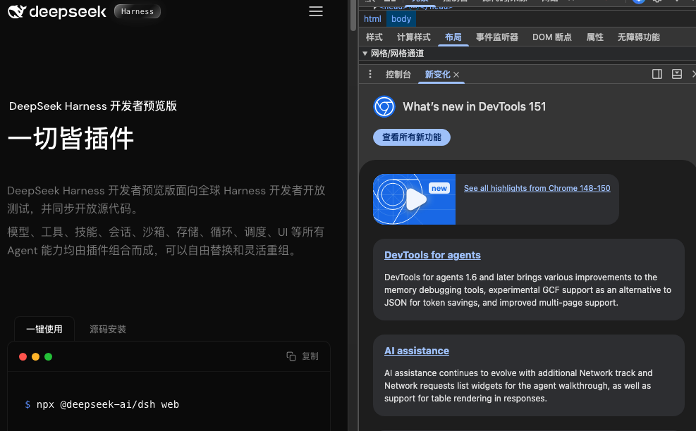Viewport: 696px width, 431px height.
Task: Select the 新变化 drawer tab
Action: (x=437, y=75)
